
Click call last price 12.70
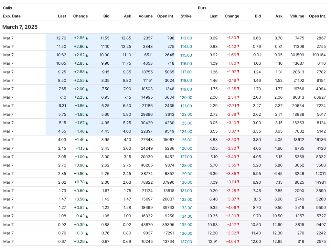(61, 38)
